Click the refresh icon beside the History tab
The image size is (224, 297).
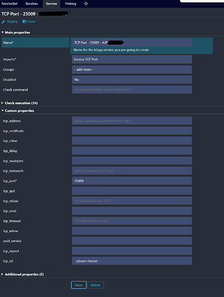[x=86, y=4]
